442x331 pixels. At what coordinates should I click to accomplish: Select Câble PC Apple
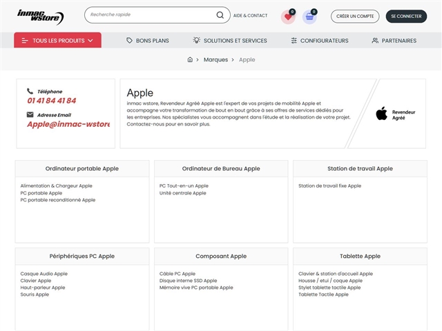pos(177,274)
